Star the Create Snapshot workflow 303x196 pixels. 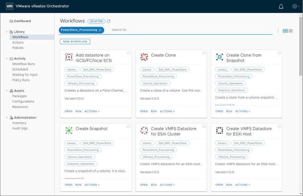tap(128, 127)
